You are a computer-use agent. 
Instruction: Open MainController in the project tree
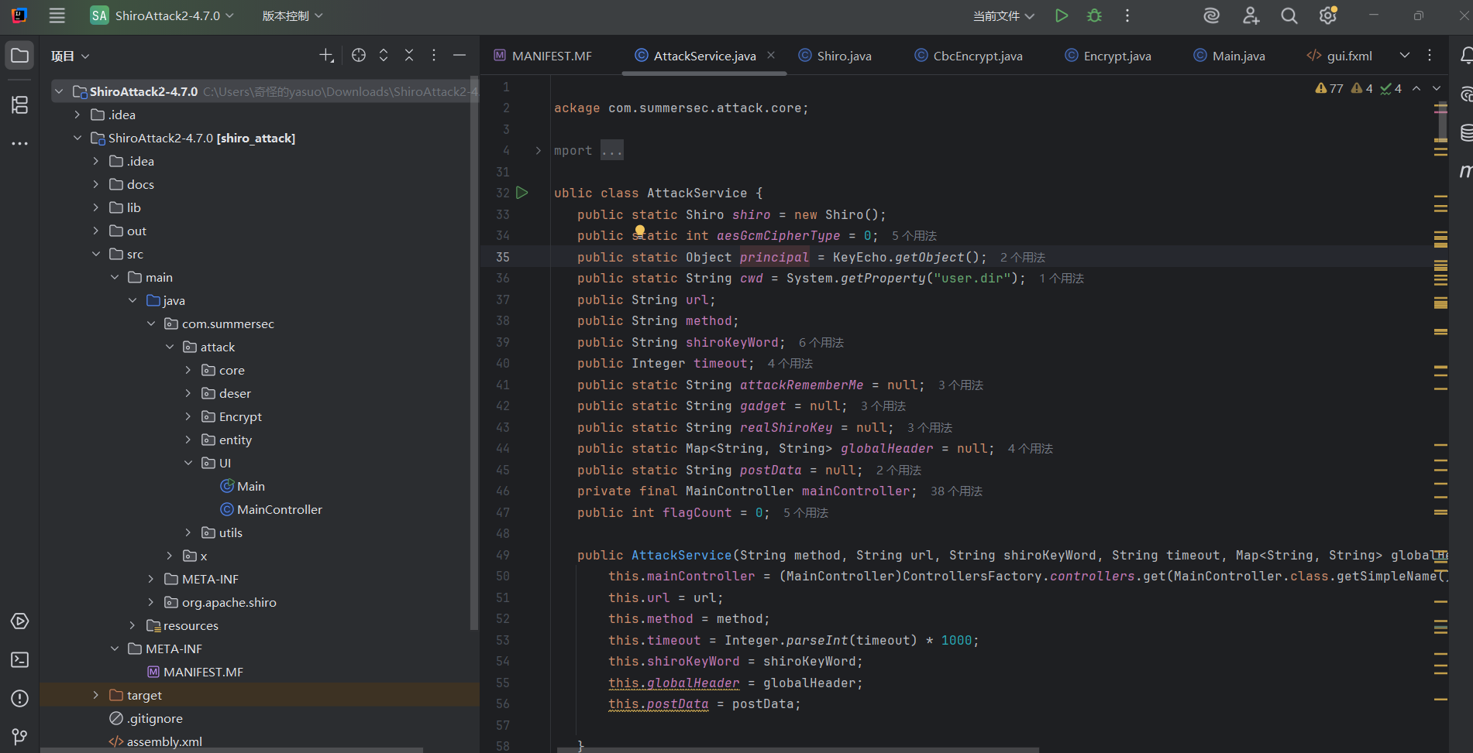click(x=279, y=509)
